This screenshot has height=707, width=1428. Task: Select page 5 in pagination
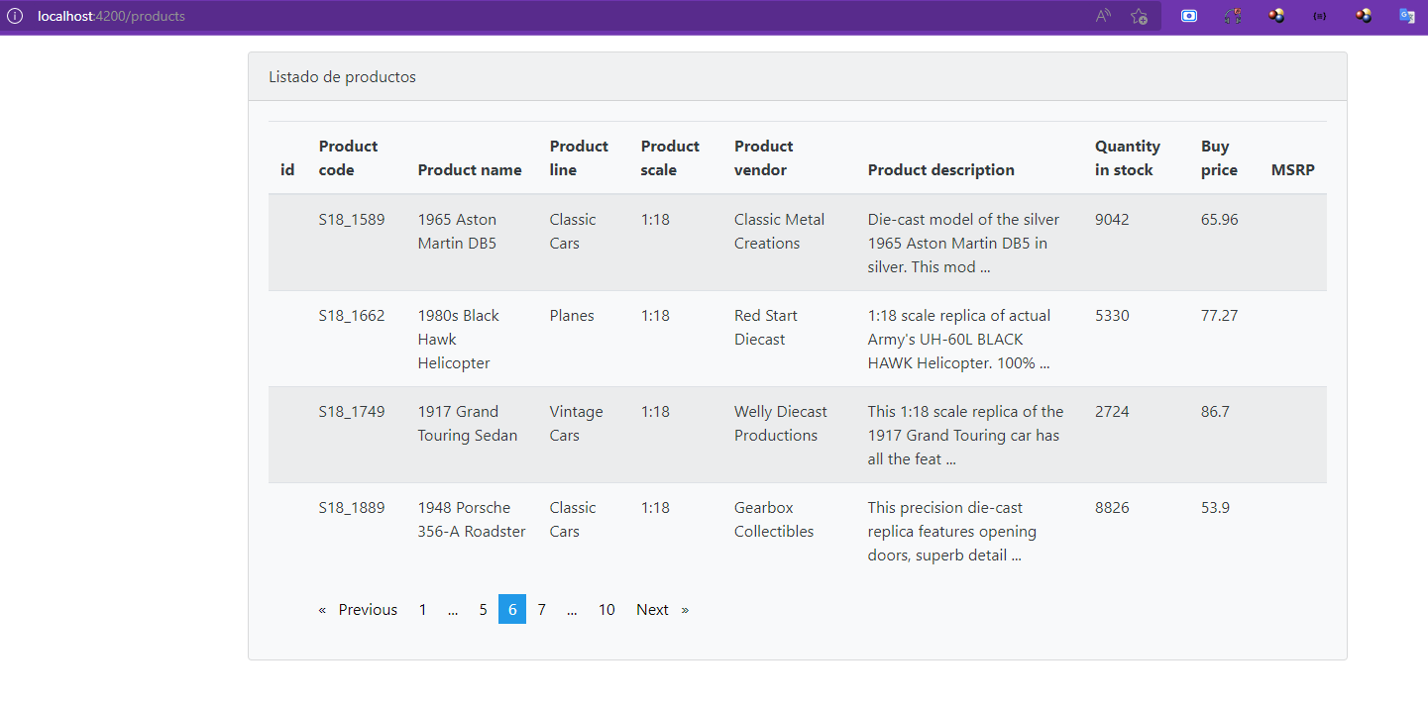point(483,610)
